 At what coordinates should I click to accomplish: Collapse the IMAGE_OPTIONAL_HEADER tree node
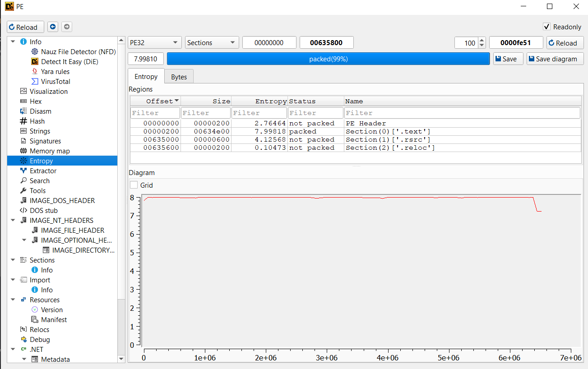[x=24, y=240]
